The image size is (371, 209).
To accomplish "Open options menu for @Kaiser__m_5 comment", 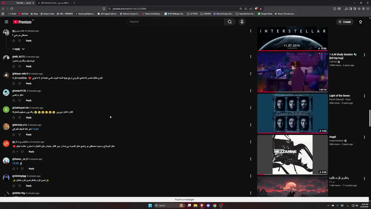I will pyautogui.click(x=251, y=159).
